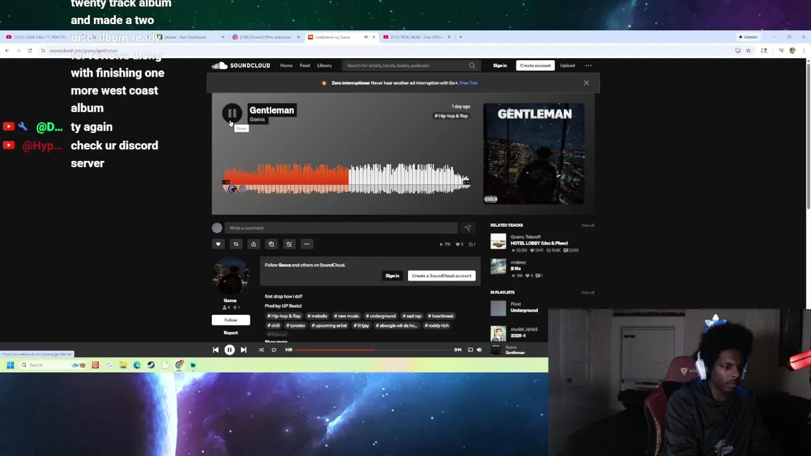Open the track's More options menu

tap(307, 244)
